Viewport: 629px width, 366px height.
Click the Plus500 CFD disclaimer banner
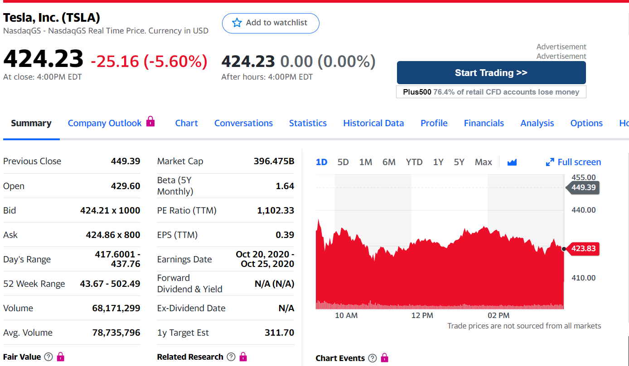click(491, 92)
